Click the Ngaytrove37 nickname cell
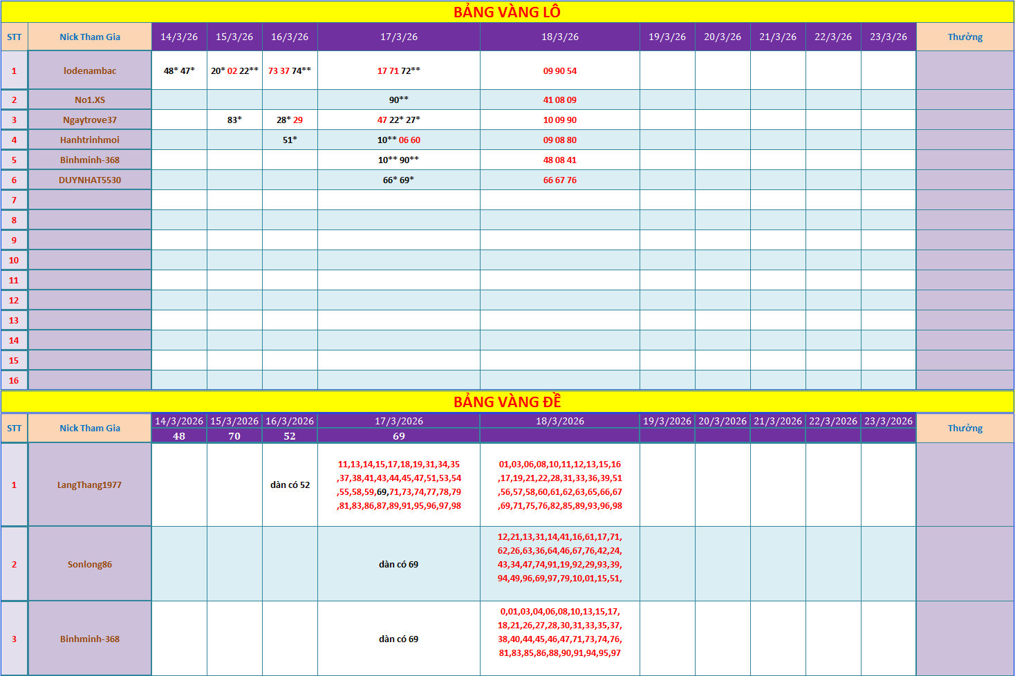 coord(90,120)
